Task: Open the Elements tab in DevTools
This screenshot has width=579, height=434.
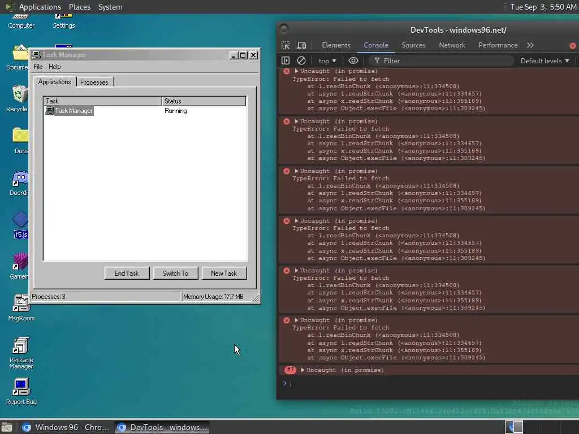Action: pyautogui.click(x=336, y=45)
